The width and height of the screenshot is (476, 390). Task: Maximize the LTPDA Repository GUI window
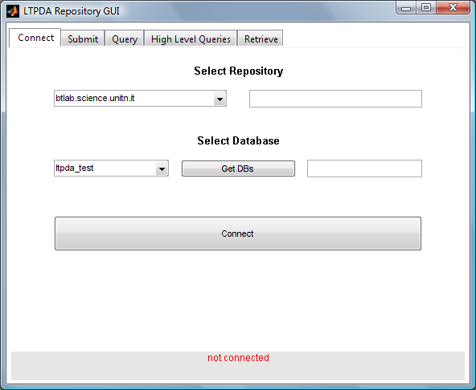pyautogui.click(x=426, y=8)
